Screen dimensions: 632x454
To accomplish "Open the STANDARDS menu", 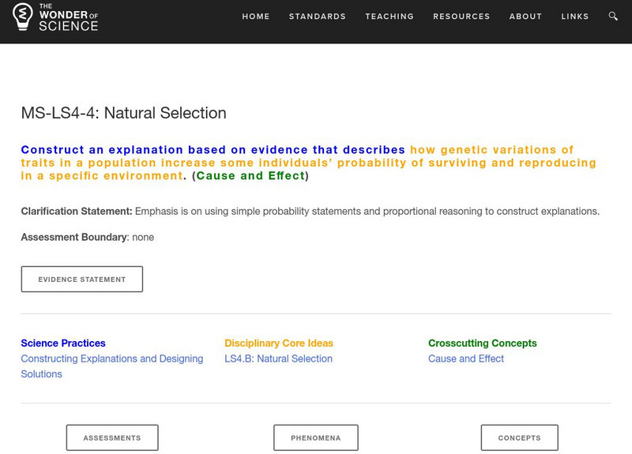I will [318, 17].
